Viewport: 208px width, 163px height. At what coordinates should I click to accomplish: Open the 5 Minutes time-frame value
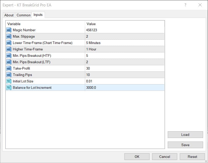click(x=125, y=43)
